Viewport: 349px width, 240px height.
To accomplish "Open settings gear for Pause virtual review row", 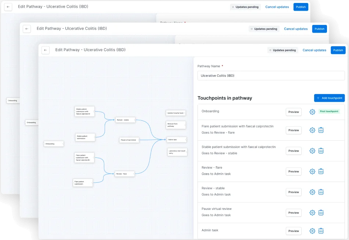I will tap(312, 212).
